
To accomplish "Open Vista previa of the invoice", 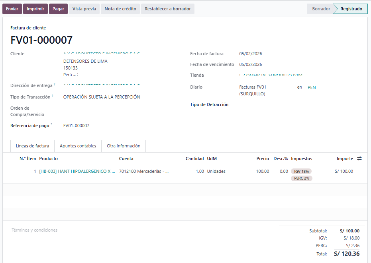I will point(84,9).
